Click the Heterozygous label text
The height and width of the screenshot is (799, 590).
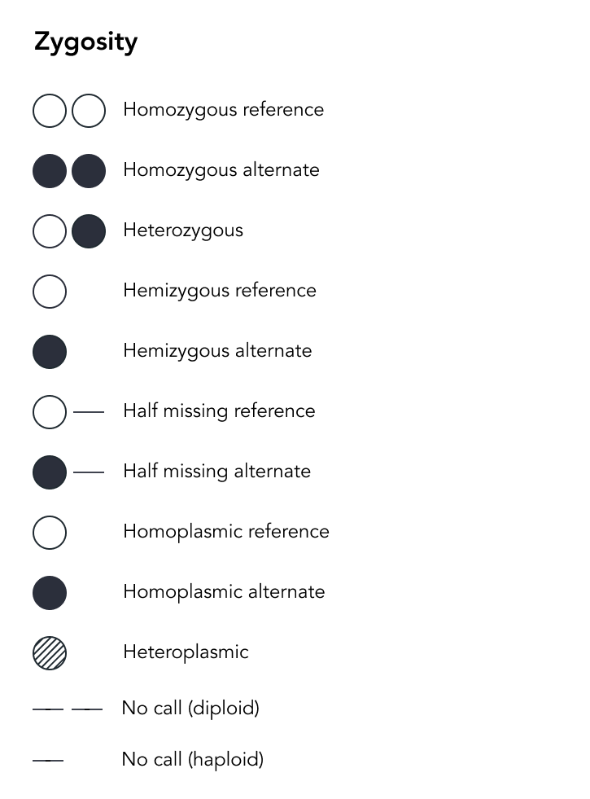tap(183, 230)
